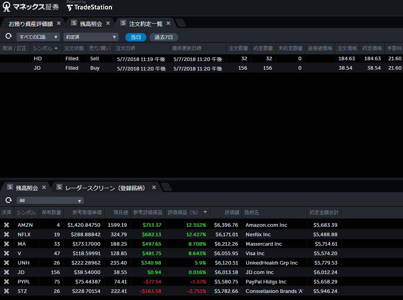The height and width of the screenshot is (300, 403).
Task: Open the 約定済 status filter dropdown
Action: coord(91,37)
